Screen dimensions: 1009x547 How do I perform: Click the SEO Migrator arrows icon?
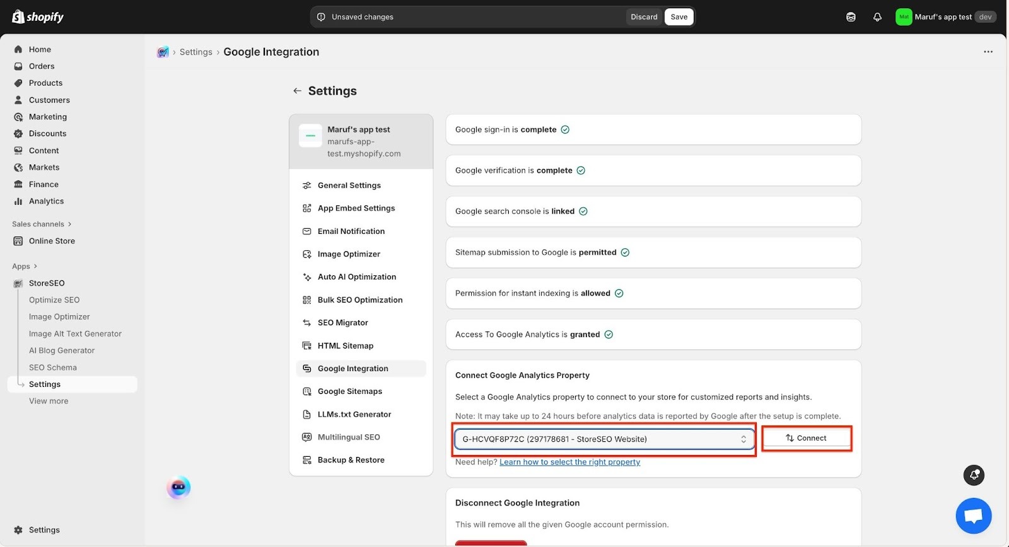(307, 323)
